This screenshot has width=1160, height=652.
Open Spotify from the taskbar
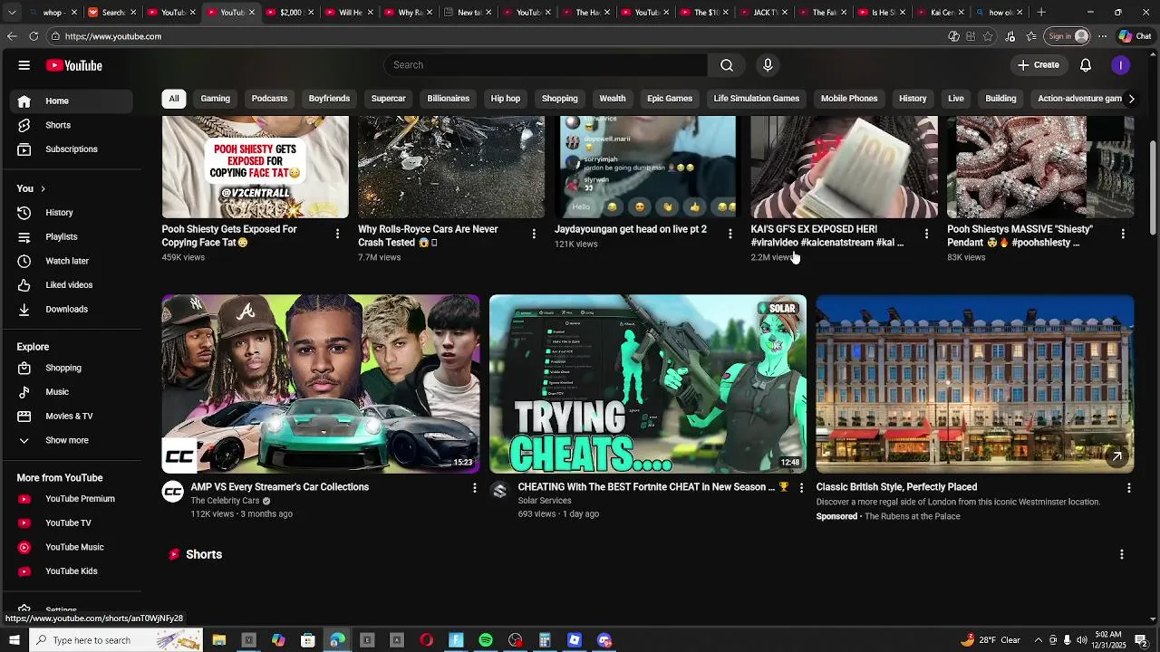[486, 640]
